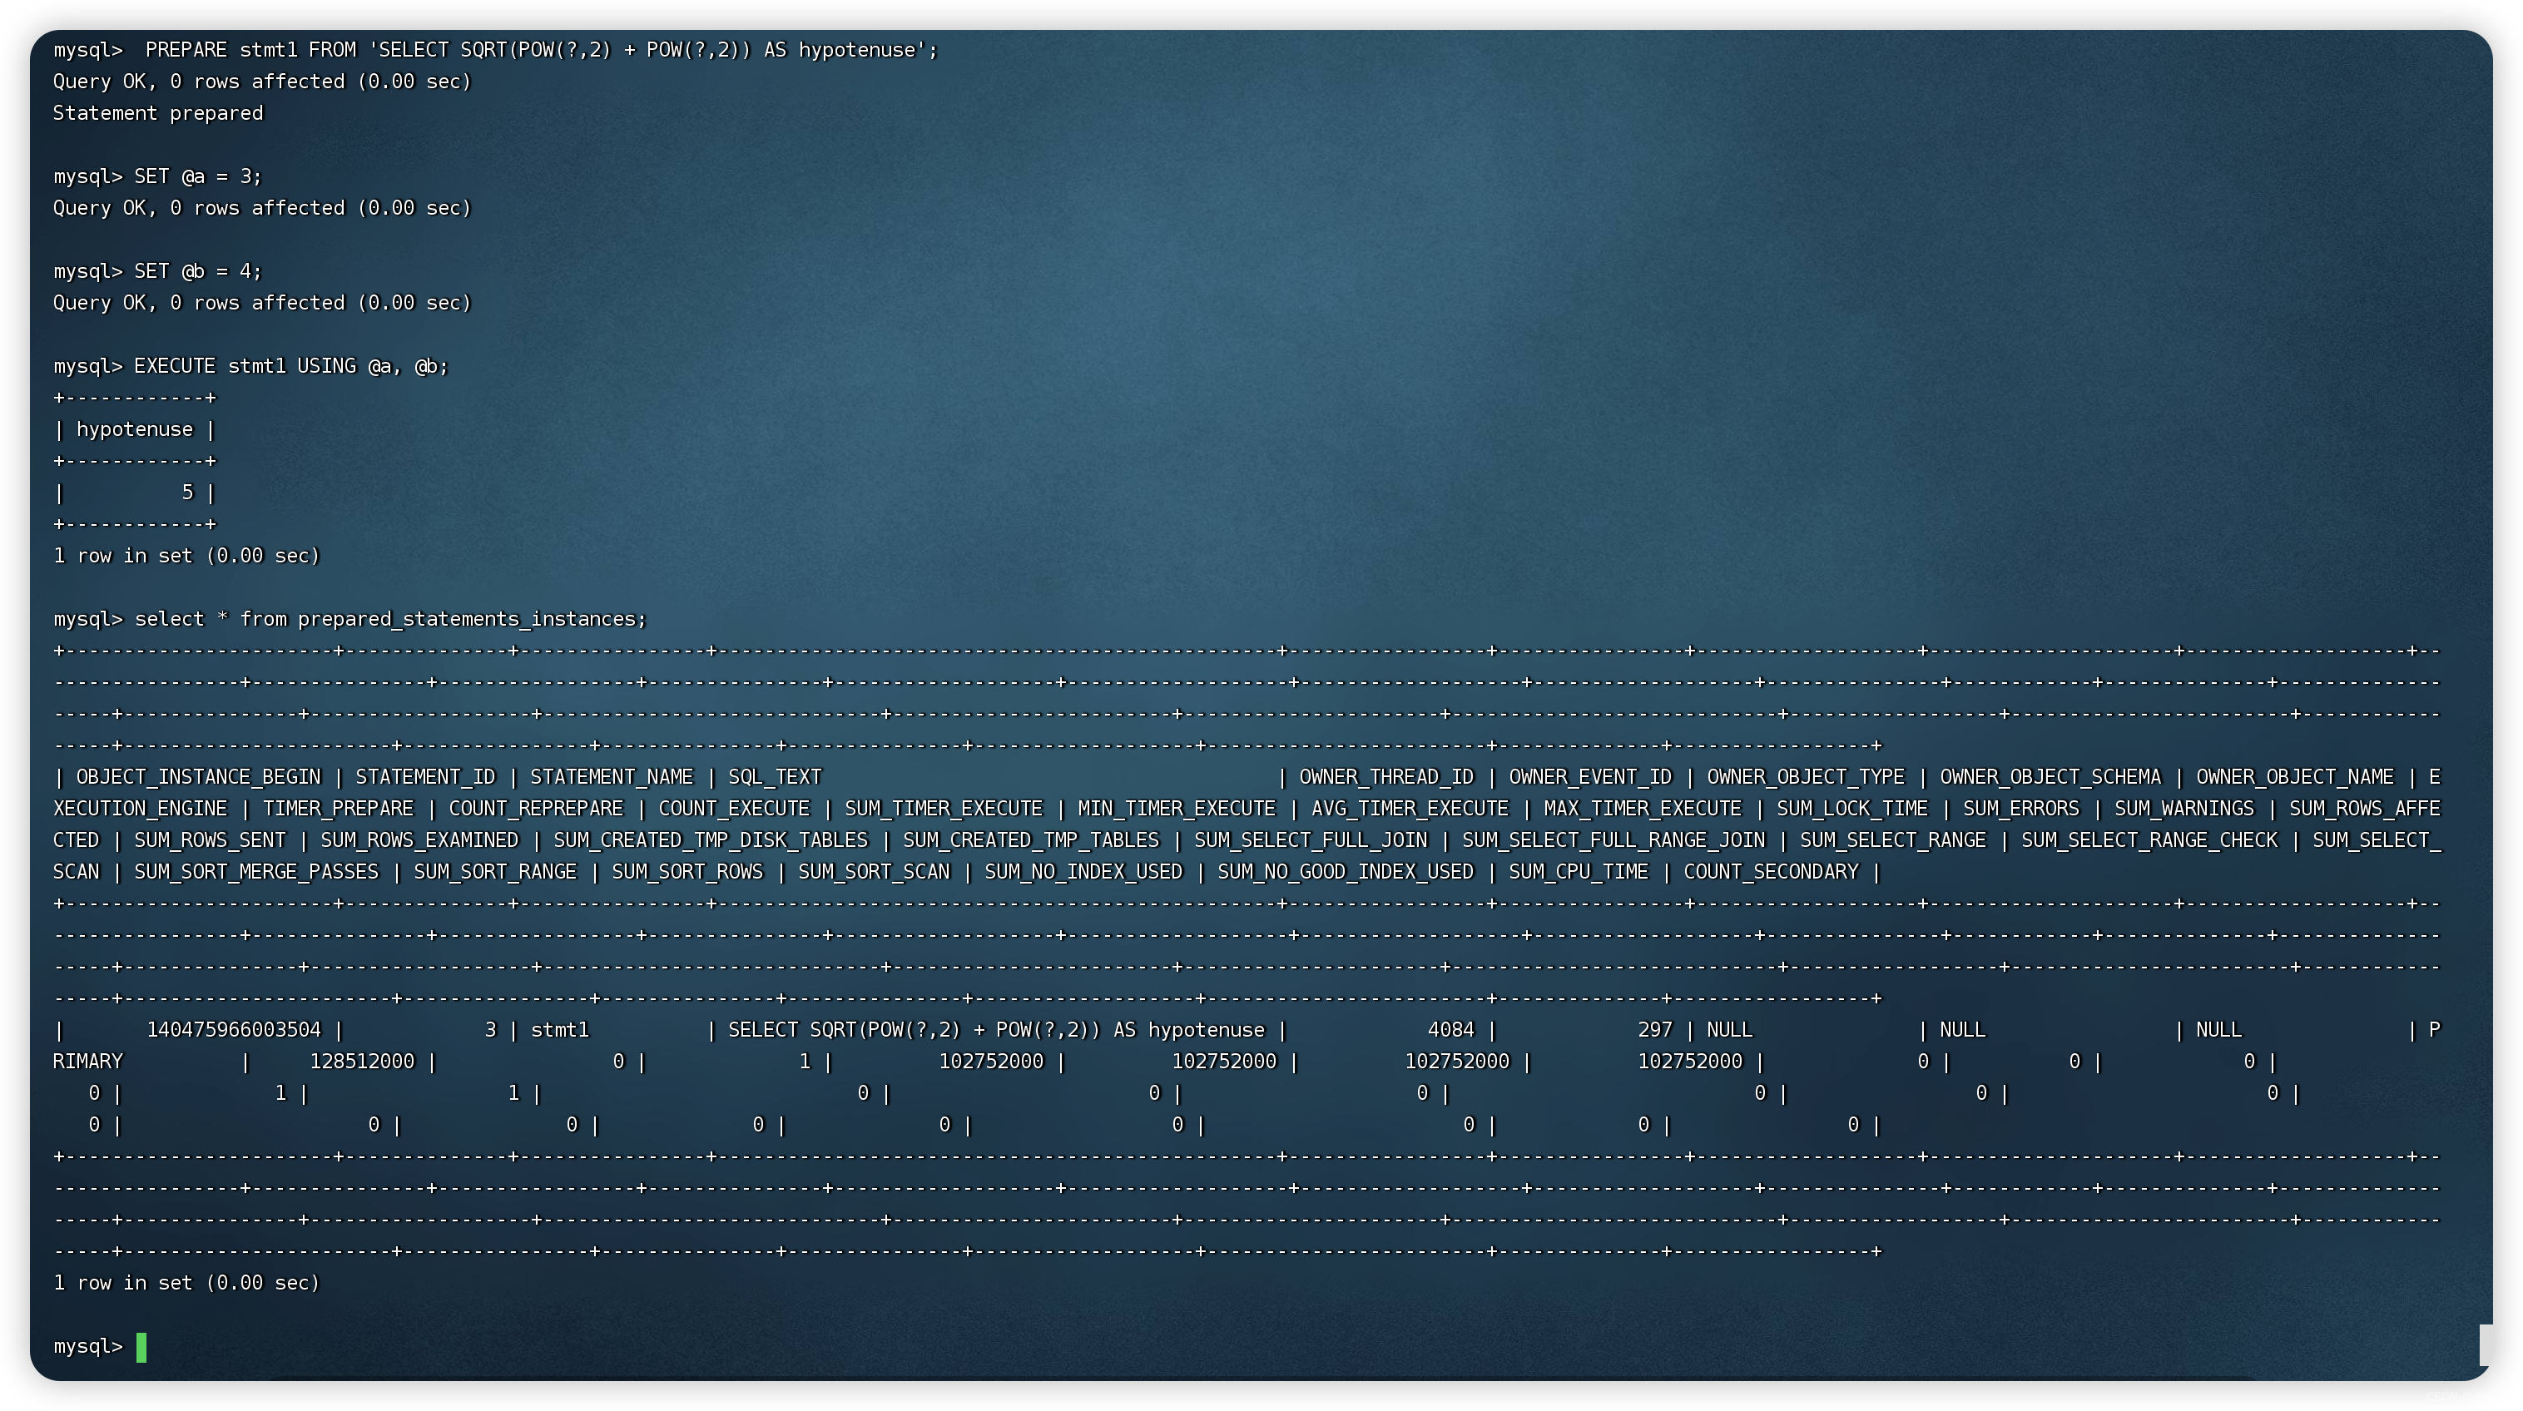The height and width of the screenshot is (1411, 2523).
Task: Click the SUM_WARNINGS column header
Action: point(2184,809)
